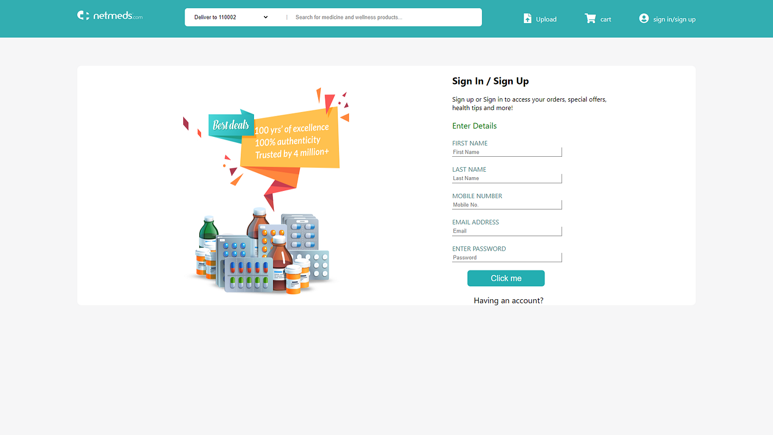Click into the Email address field
This screenshot has height=435, width=773.
pos(507,231)
